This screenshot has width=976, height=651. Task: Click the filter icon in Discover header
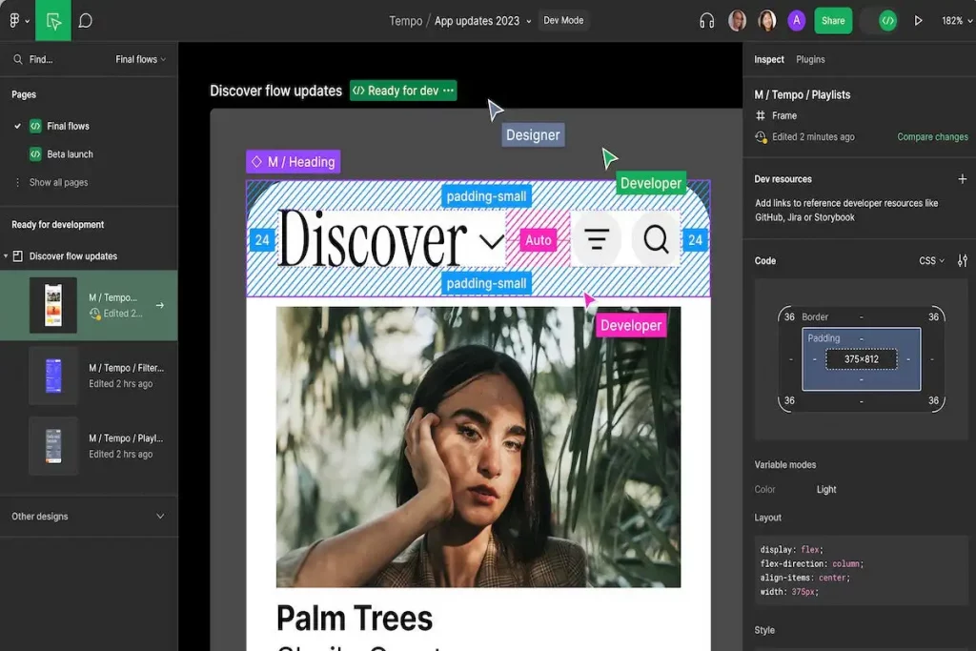click(x=596, y=239)
